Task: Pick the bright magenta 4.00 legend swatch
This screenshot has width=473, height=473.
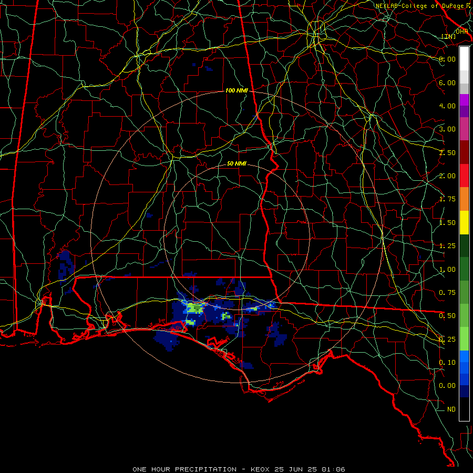Action: pos(464,100)
